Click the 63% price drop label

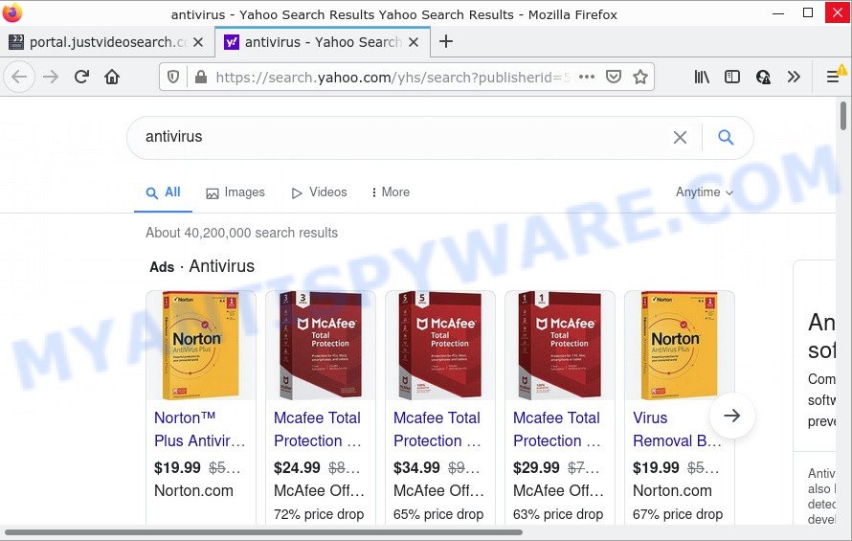pyautogui.click(x=557, y=514)
